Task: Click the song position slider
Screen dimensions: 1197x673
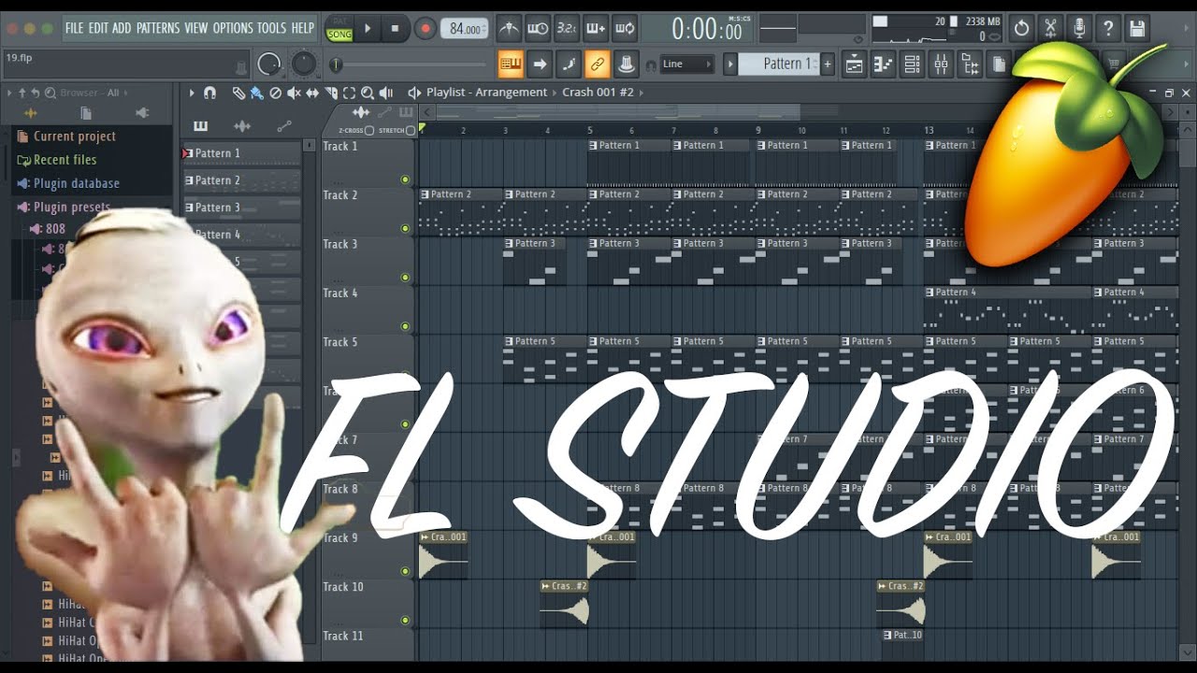Action: coord(410,64)
